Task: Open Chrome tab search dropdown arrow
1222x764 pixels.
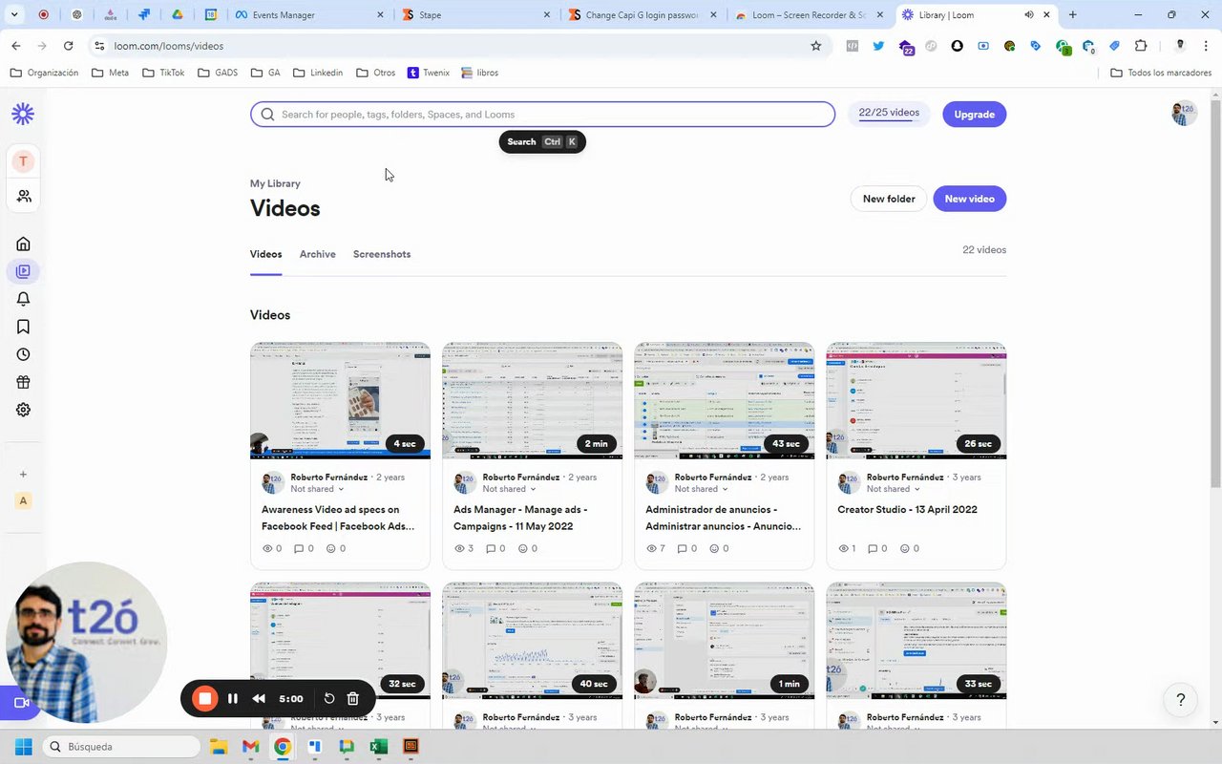Action: (14, 15)
